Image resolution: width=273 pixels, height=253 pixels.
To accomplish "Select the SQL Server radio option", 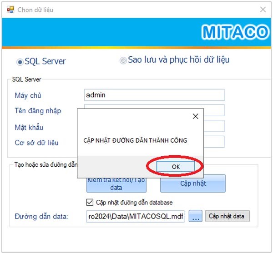I will (20, 62).
